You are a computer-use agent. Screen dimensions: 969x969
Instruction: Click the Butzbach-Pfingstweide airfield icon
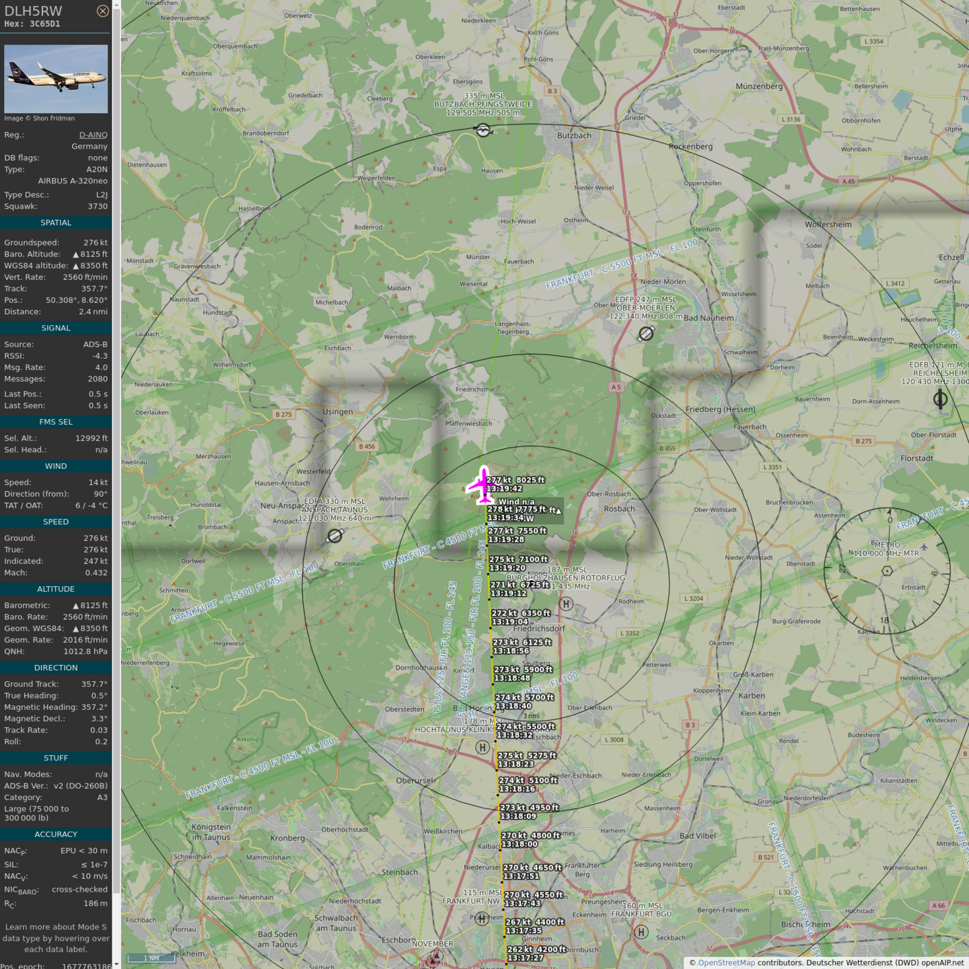tap(483, 130)
